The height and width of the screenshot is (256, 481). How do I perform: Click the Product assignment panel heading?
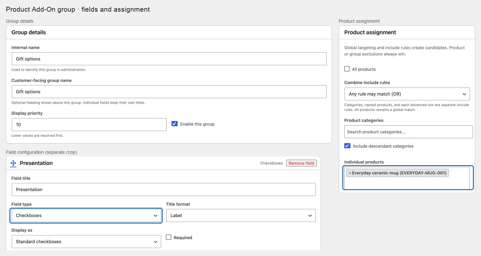click(x=370, y=32)
